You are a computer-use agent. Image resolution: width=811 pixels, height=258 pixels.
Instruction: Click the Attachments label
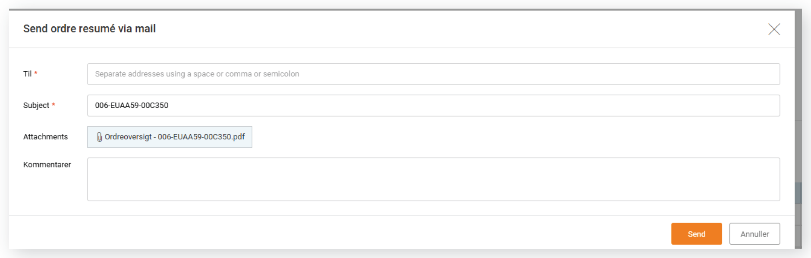tap(45, 137)
